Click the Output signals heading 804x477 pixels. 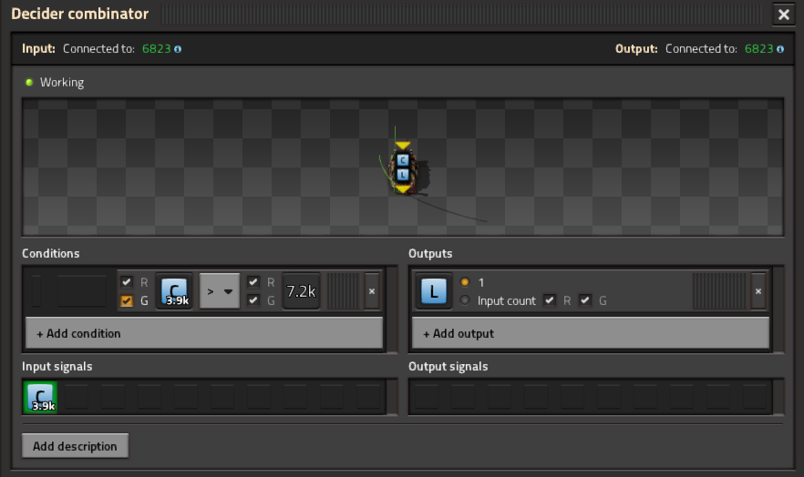point(448,367)
